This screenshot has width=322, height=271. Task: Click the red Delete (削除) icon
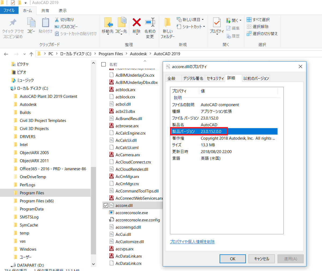(x=137, y=22)
